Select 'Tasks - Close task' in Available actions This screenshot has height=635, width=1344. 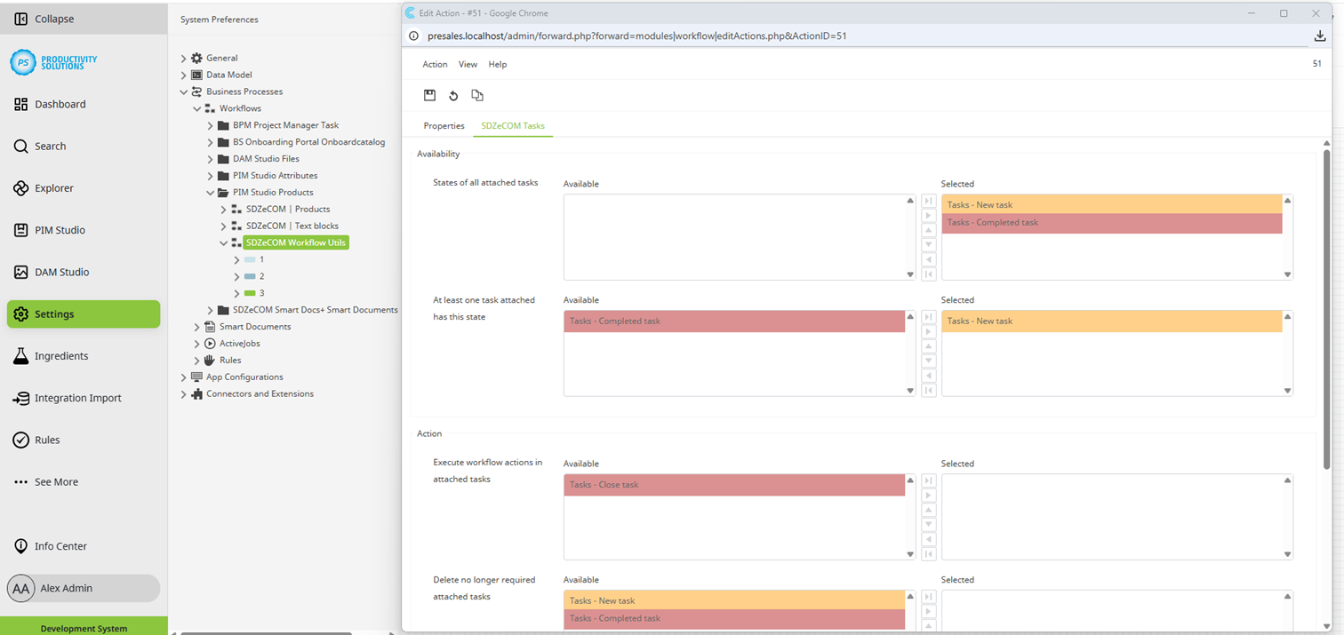[734, 485]
